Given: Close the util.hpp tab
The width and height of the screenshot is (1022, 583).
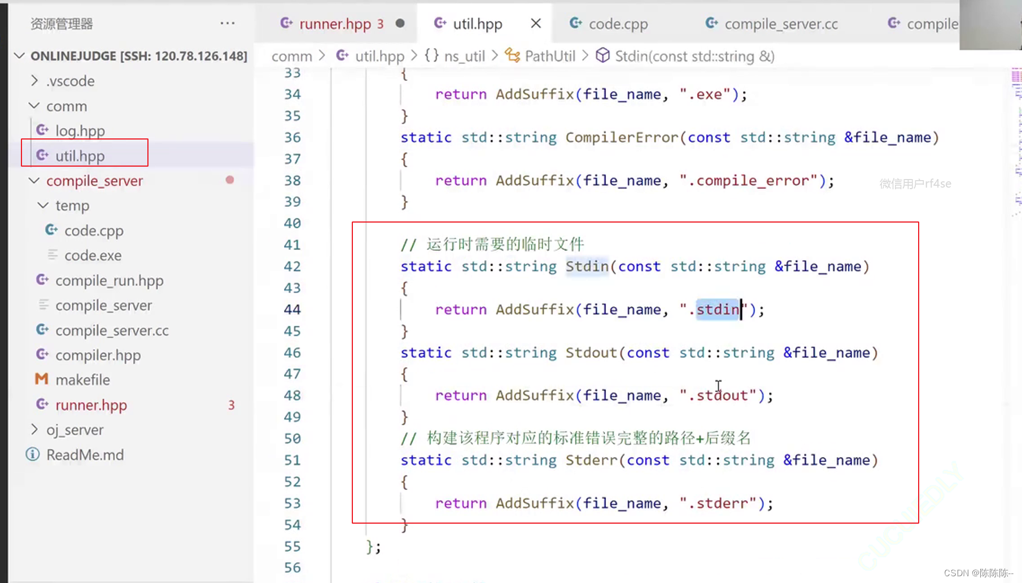Looking at the screenshot, I should click(536, 23).
